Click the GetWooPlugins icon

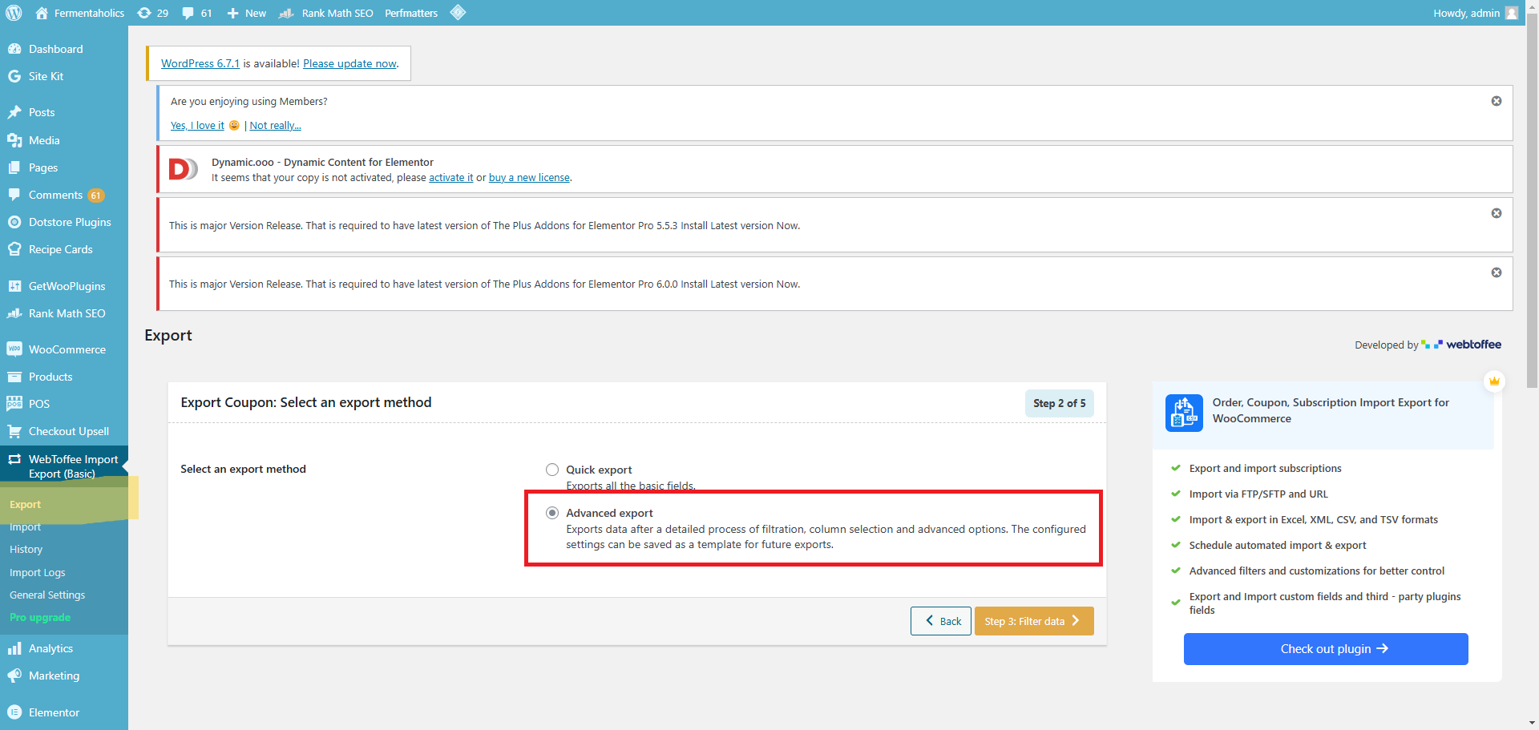pyautogui.click(x=14, y=286)
